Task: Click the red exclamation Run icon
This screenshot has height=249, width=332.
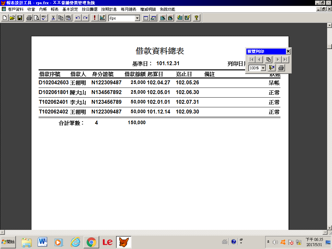Action: [95, 18]
